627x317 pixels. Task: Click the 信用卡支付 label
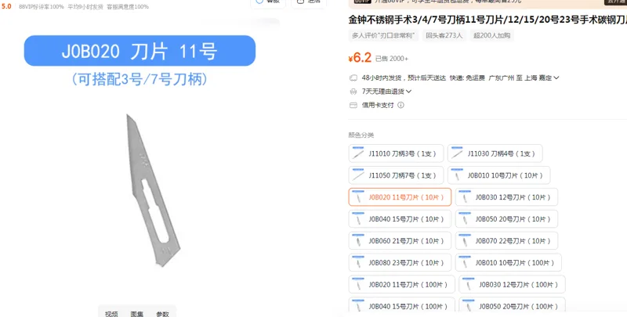(378, 105)
